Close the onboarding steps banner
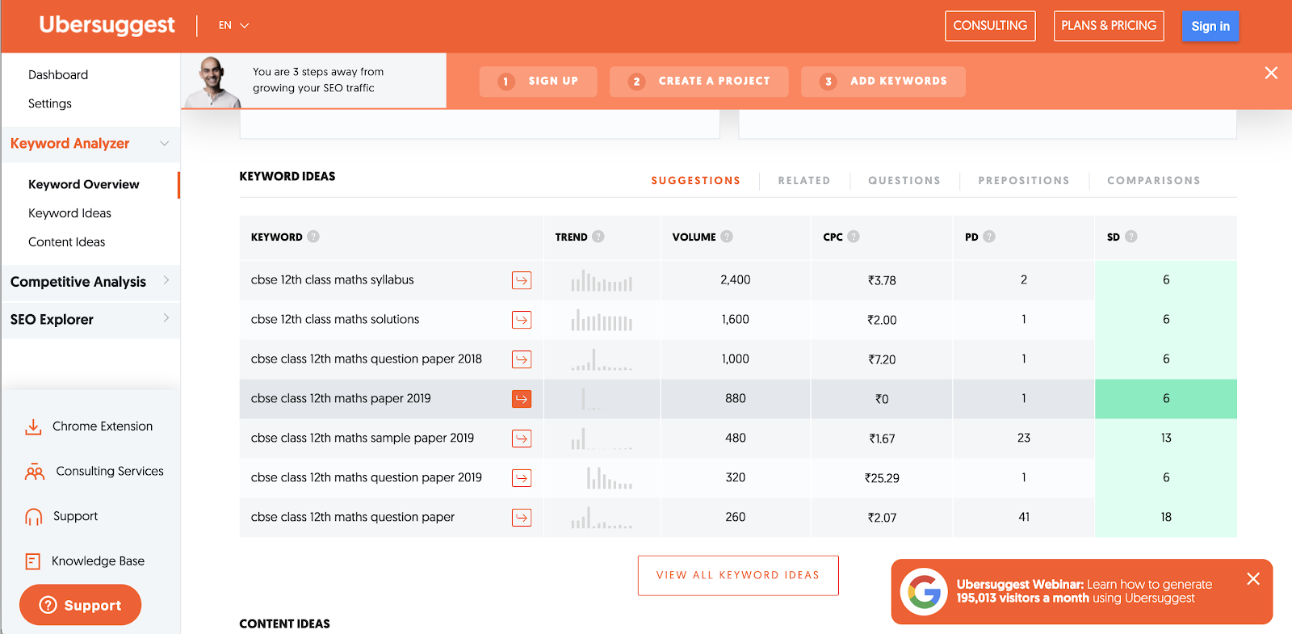The width and height of the screenshot is (1292, 634). click(1271, 73)
